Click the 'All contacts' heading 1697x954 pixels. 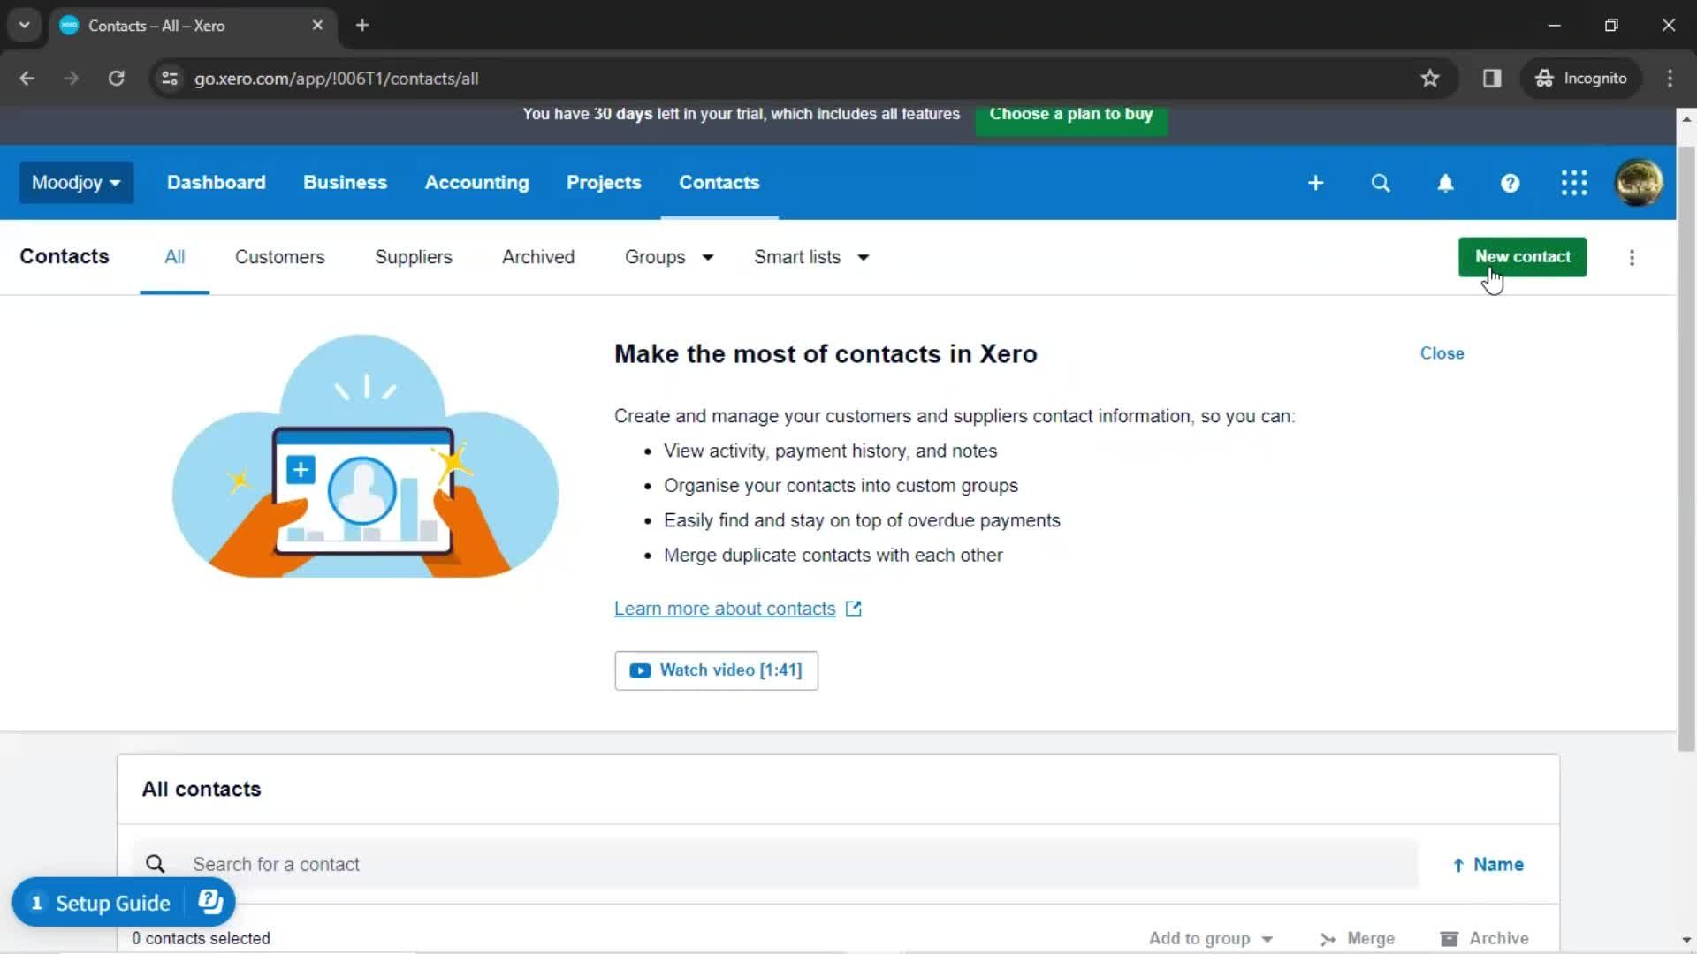tap(202, 789)
